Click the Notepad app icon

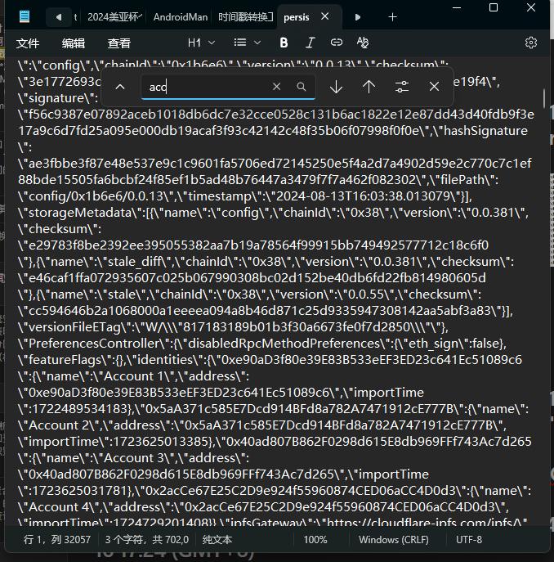pyautogui.click(x=25, y=16)
